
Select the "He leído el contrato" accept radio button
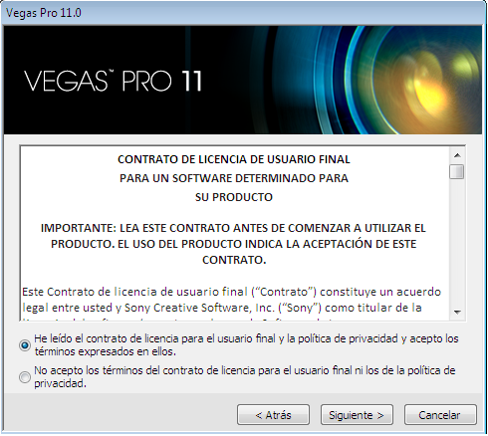25,345
